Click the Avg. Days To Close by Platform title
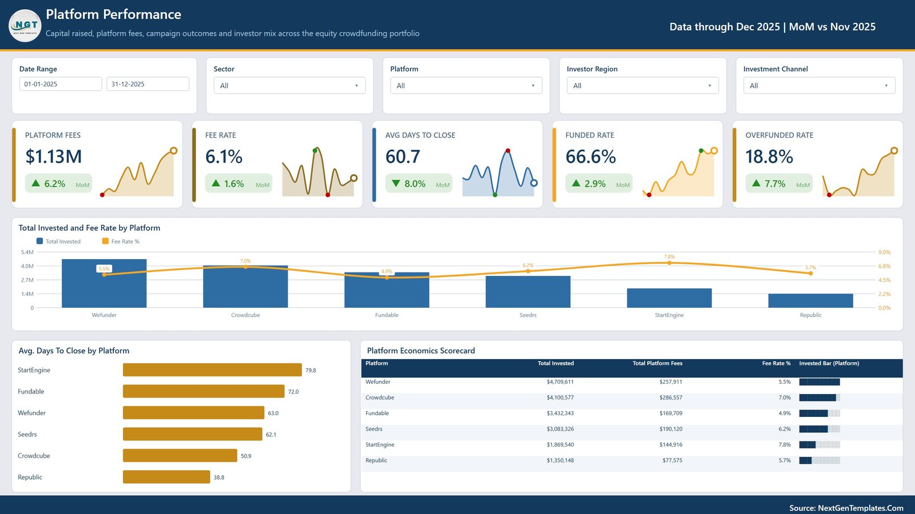 point(74,351)
